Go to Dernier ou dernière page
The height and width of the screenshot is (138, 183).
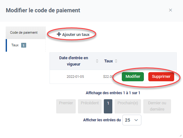157,106
